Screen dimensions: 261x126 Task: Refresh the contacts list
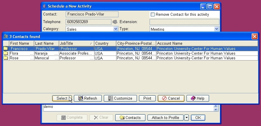(x=88, y=98)
